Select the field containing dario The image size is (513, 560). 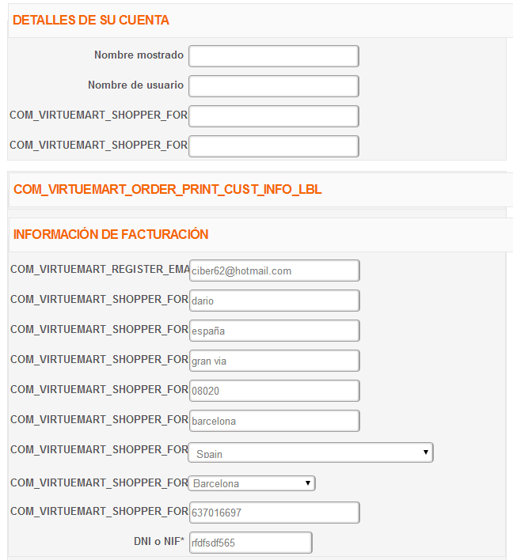point(274,301)
